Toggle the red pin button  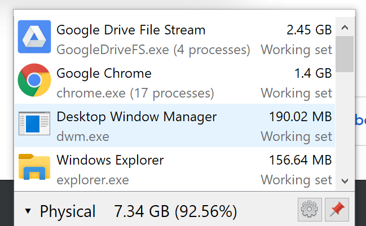tap(337, 211)
